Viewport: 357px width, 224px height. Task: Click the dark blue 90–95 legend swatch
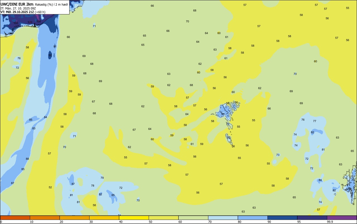[x=282, y=218]
